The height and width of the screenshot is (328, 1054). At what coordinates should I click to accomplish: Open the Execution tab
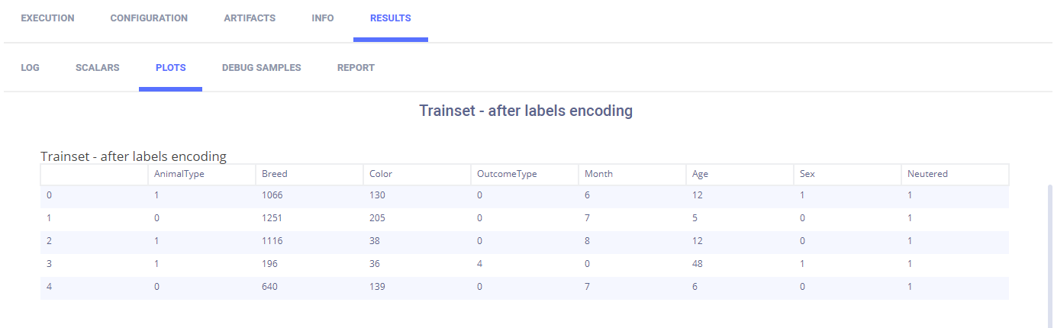coord(47,18)
